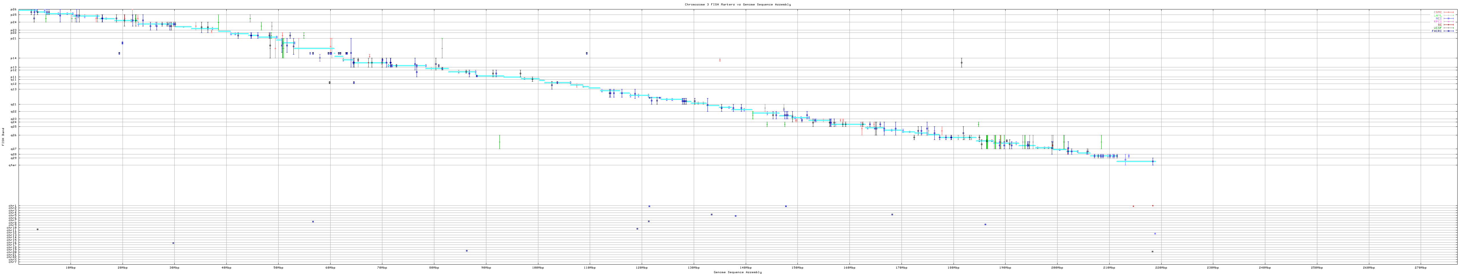1463x274 pixels.
Task: Click blue outlier marker near 181Mbp above p13
Action: (962, 63)
